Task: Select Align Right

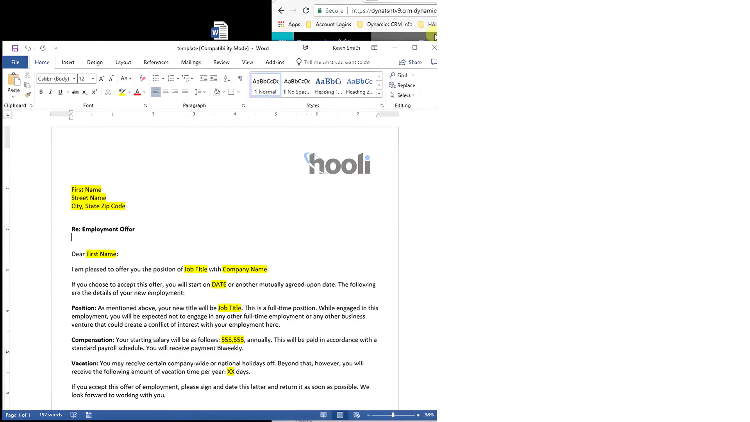Action: [175, 92]
